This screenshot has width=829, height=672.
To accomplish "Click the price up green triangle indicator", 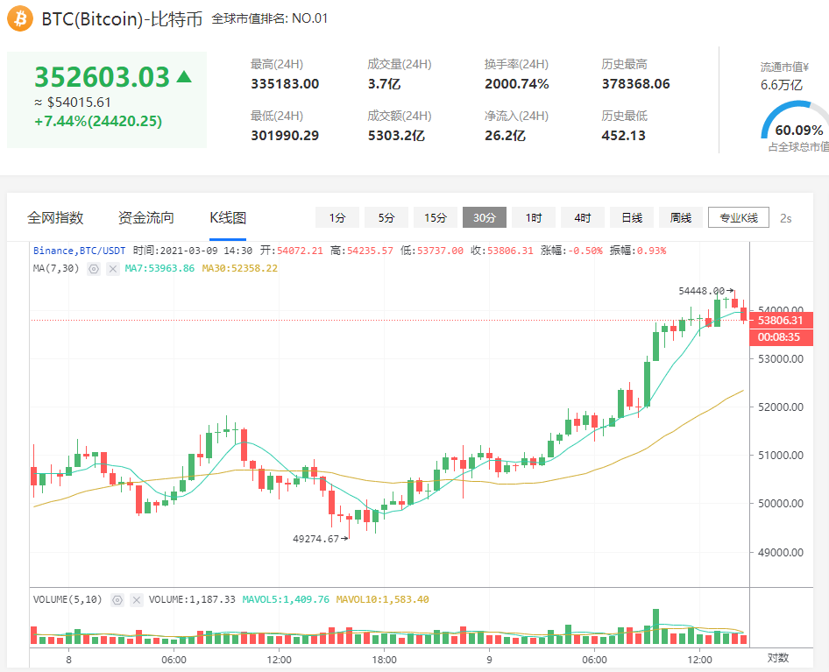I will click(x=184, y=76).
